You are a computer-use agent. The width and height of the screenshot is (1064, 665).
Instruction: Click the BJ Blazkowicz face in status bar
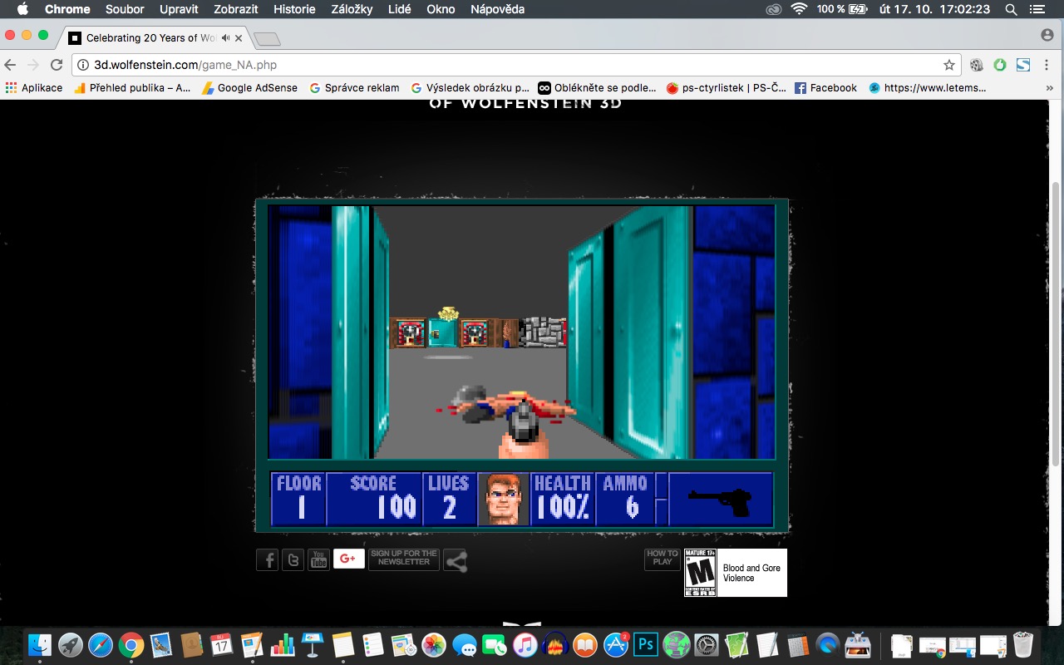pyautogui.click(x=504, y=499)
